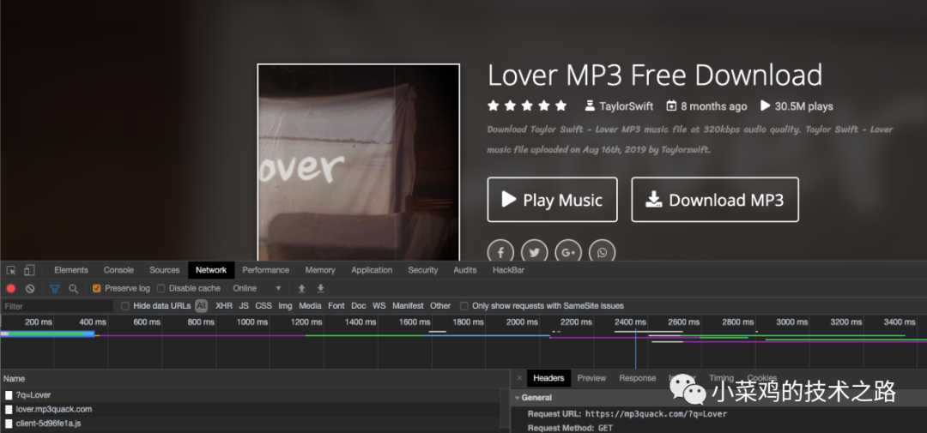This screenshot has height=433, width=927.
Task: Click the Lover MP3 Free Download heading
Action: point(654,75)
